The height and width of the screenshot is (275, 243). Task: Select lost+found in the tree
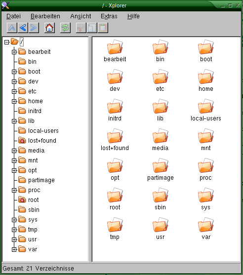[x=42, y=141]
